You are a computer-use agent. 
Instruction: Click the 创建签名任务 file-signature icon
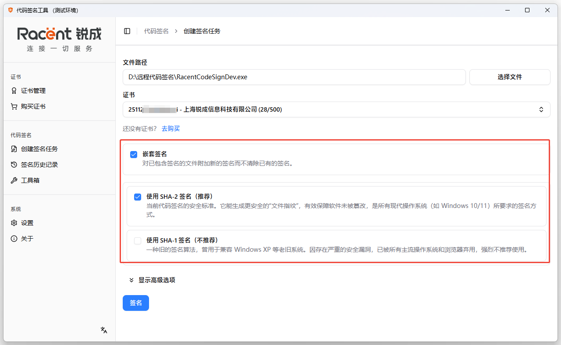click(x=14, y=149)
